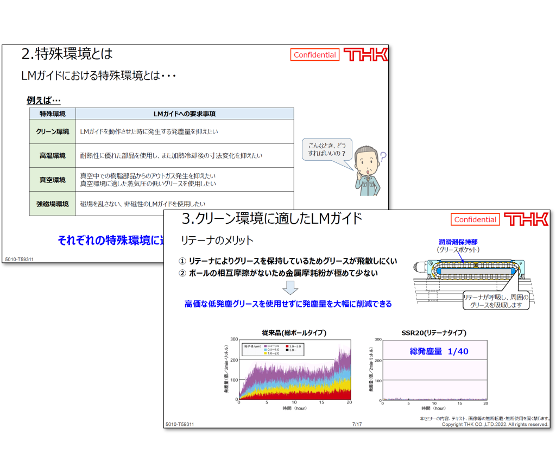Click the table header LMガイドへの要求事項
556x473 pixels.
point(185,114)
